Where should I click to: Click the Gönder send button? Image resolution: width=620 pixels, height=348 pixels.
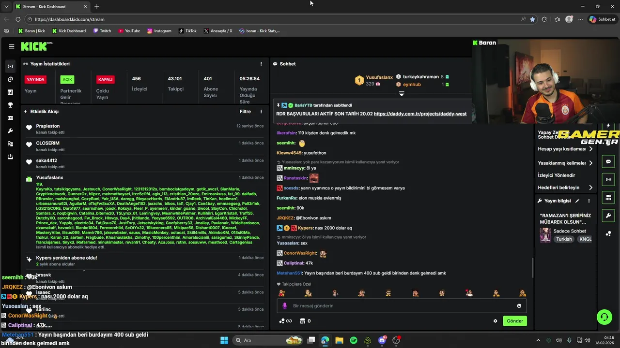pos(514,321)
